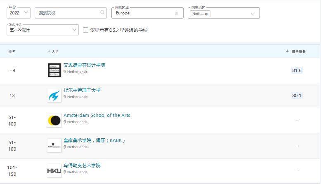Clear the Europe region selection

177,14
